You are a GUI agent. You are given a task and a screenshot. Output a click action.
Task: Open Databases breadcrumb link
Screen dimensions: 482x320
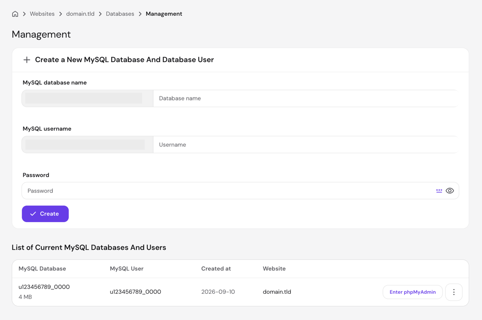click(120, 14)
